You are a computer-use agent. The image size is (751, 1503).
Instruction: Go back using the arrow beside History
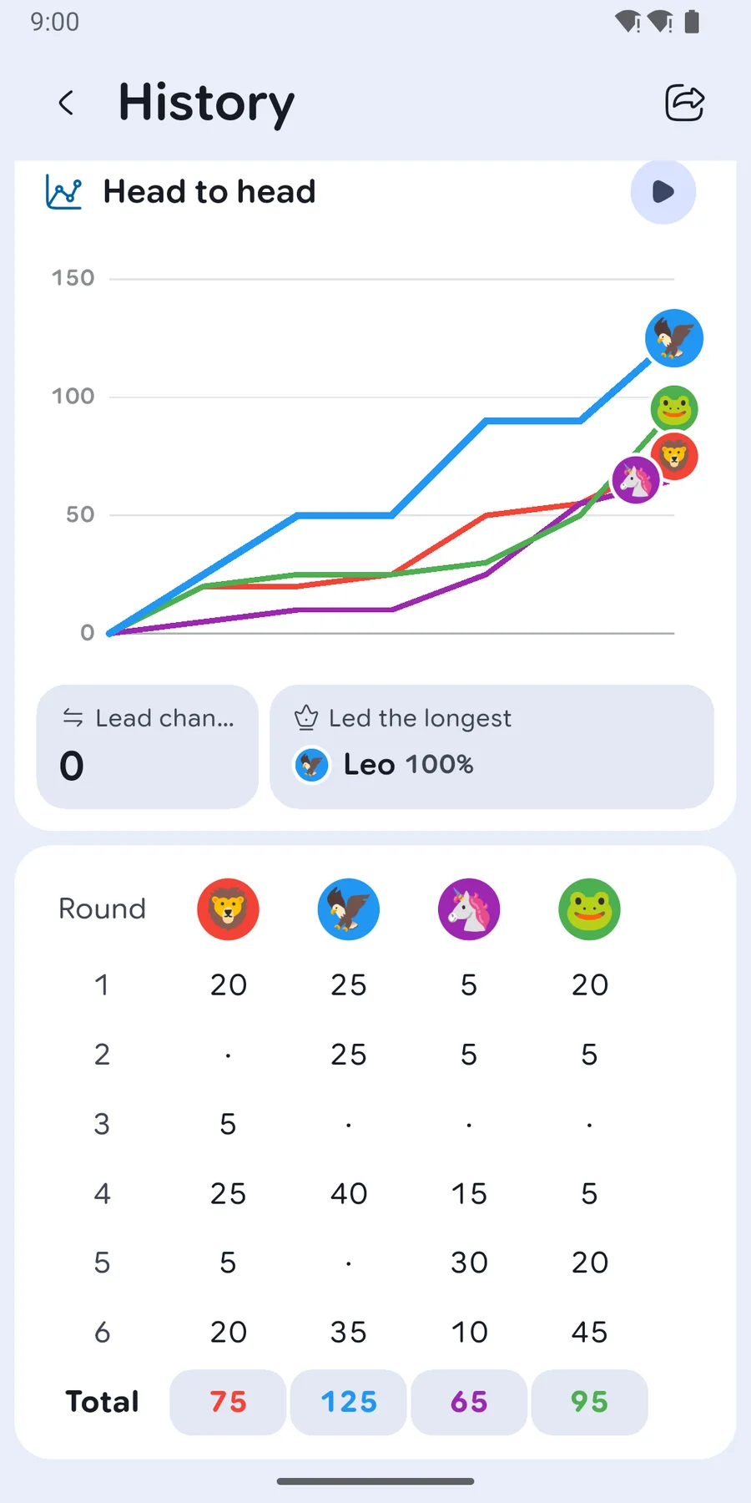point(66,104)
